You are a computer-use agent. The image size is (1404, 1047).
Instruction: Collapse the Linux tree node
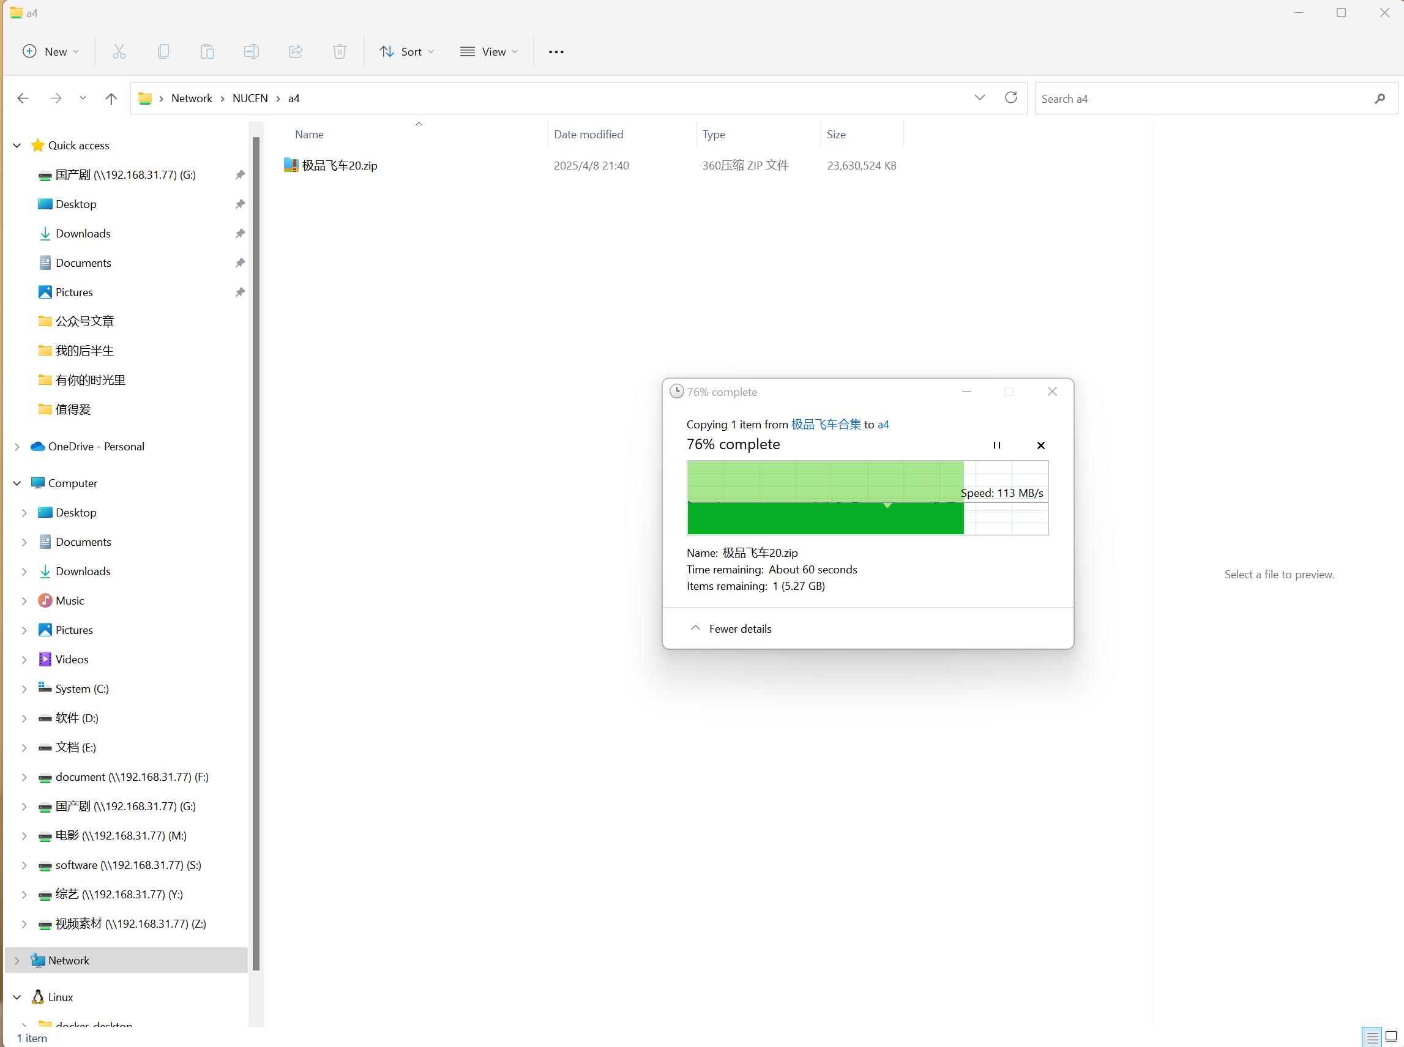[17, 997]
